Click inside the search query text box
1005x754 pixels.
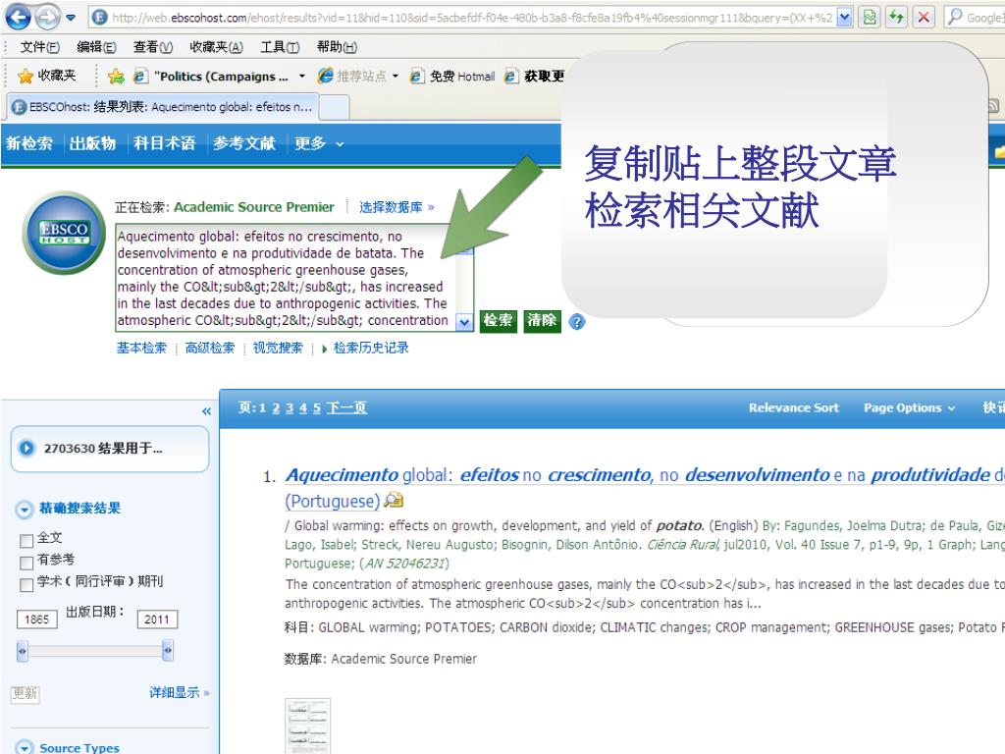point(287,278)
